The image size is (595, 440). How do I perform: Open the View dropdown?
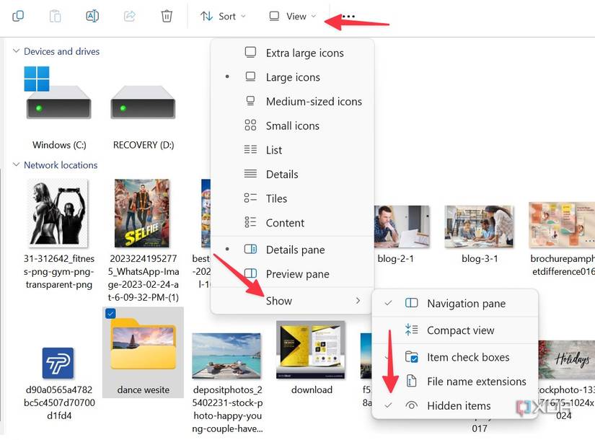(x=291, y=15)
